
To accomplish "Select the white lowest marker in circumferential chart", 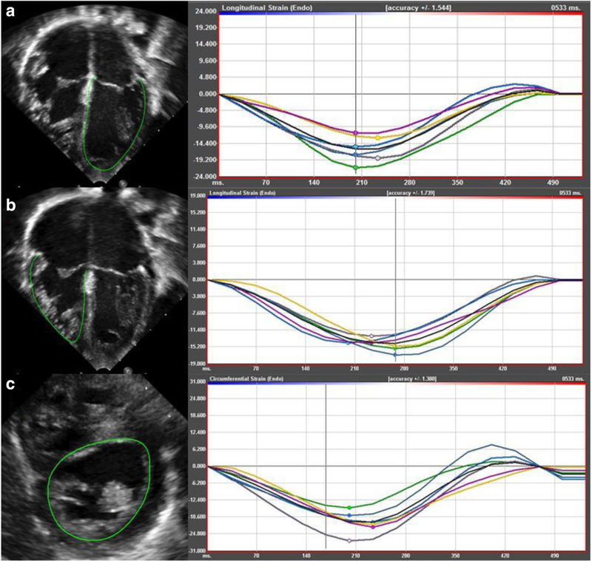I will (349, 541).
